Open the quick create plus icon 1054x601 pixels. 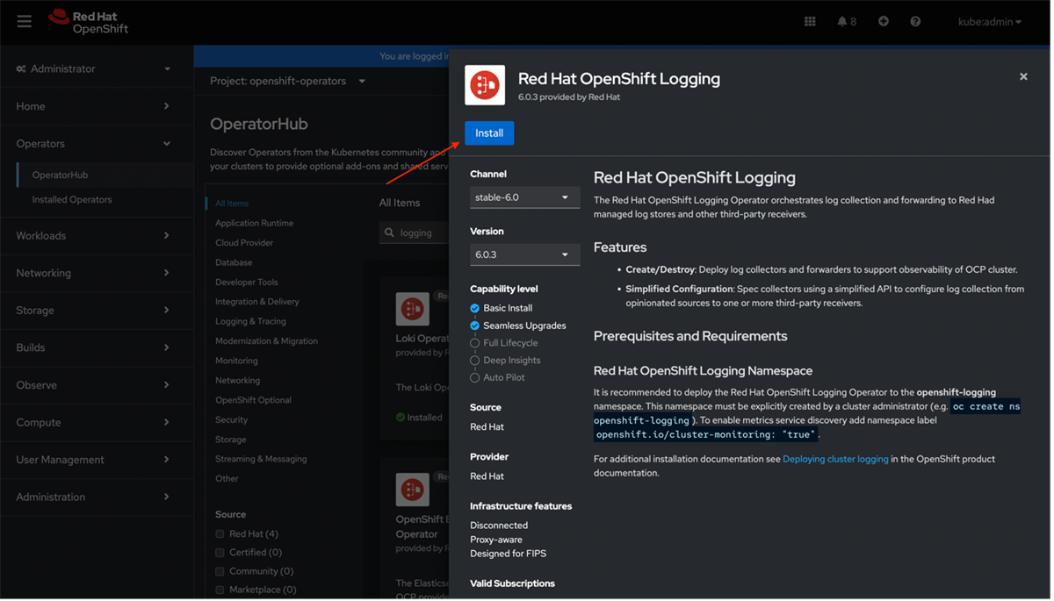pyautogui.click(x=883, y=21)
